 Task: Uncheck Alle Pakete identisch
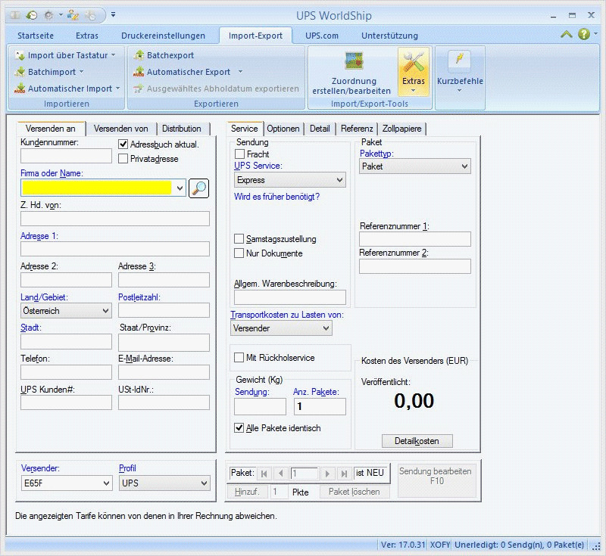coord(239,428)
